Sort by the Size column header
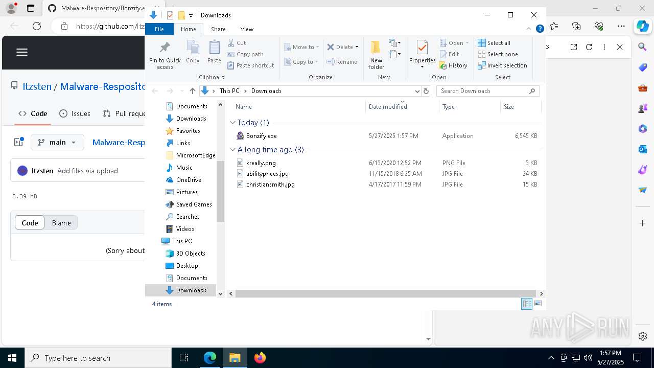The image size is (654, 368). click(x=520, y=107)
